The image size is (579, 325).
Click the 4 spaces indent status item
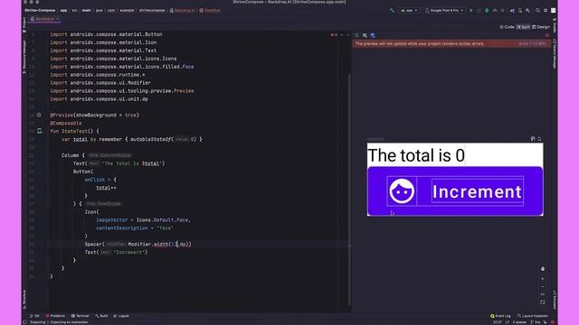coord(518,322)
